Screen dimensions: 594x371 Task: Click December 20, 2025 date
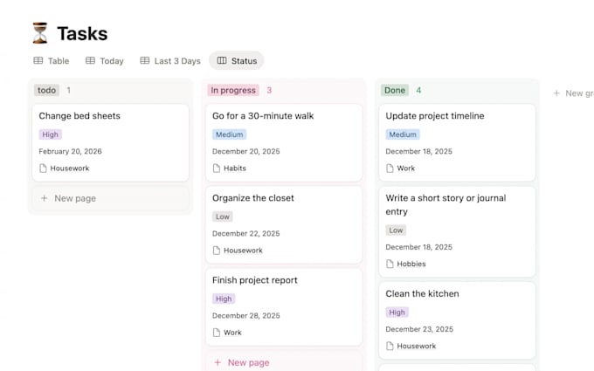click(245, 151)
